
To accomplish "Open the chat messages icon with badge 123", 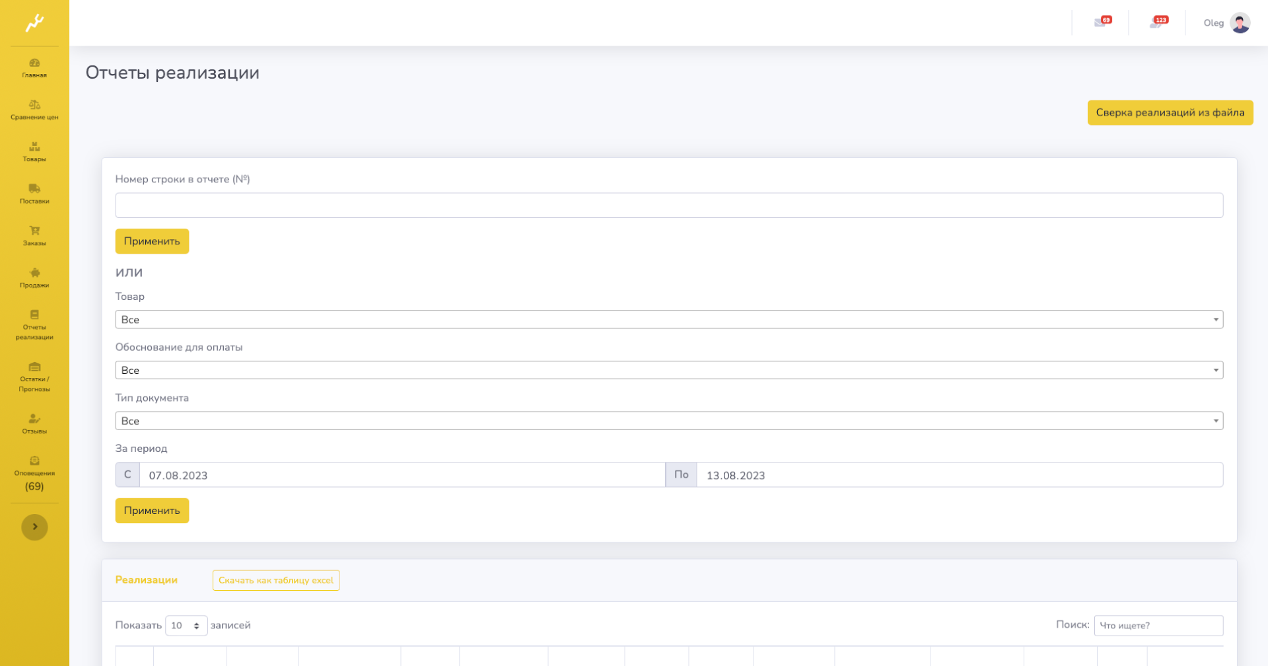I will point(1158,22).
